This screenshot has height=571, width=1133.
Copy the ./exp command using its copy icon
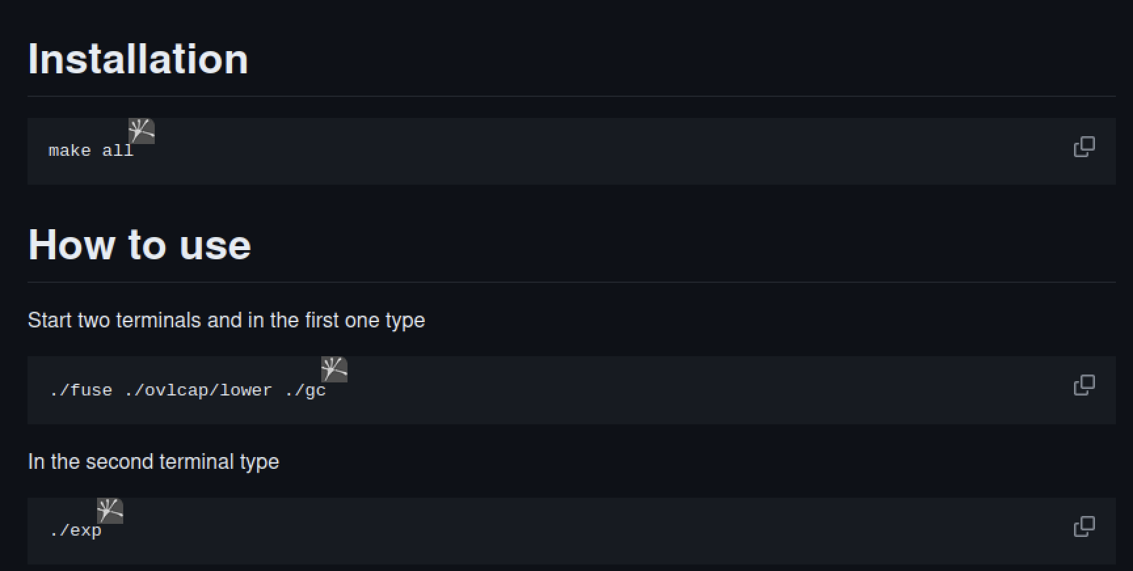point(1084,526)
